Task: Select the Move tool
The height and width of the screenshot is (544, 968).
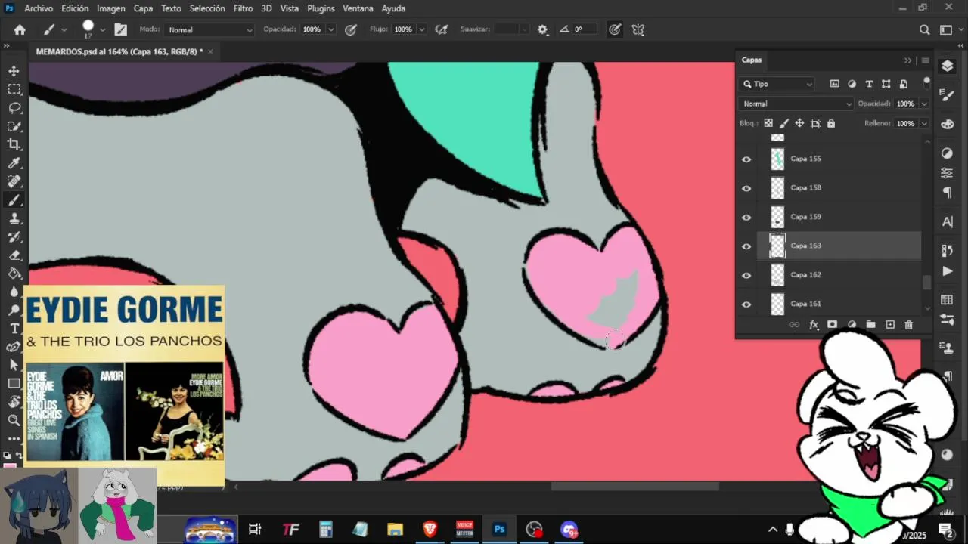Action: point(14,71)
